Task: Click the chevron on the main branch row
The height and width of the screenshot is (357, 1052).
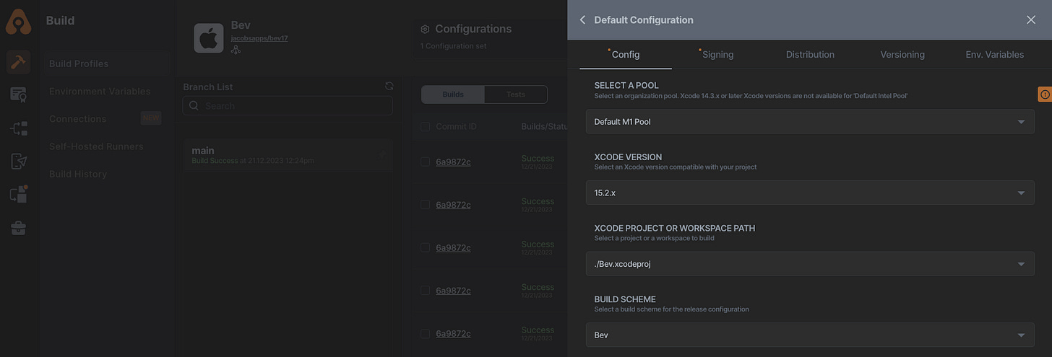Action: click(384, 154)
